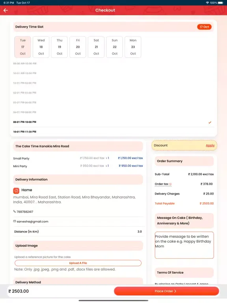Image resolution: width=227 pixels, height=303 pixels.
Task: Select Fri 20 Oct delivery date
Action: pyautogui.click(x=78, y=47)
